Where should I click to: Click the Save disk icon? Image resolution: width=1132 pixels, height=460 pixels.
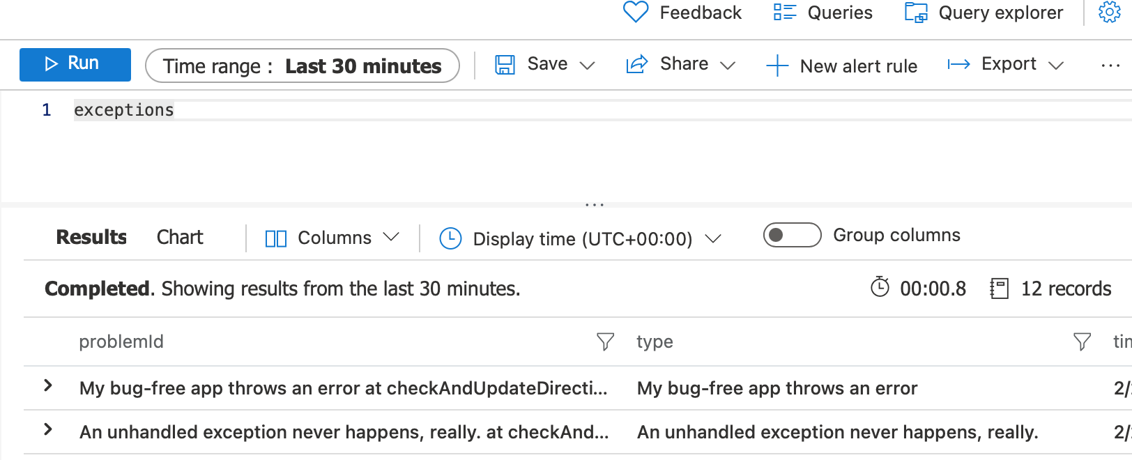(x=505, y=63)
